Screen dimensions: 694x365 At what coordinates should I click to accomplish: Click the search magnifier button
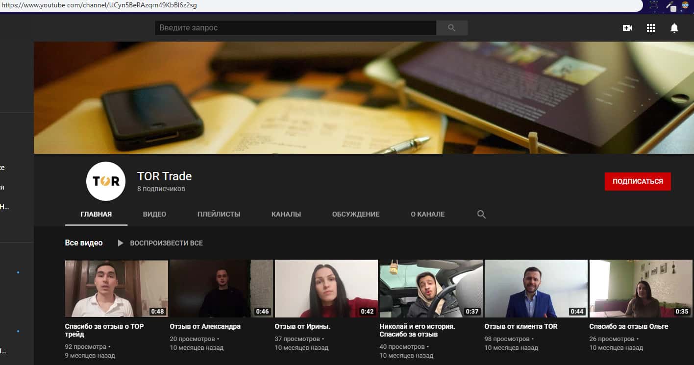(451, 28)
